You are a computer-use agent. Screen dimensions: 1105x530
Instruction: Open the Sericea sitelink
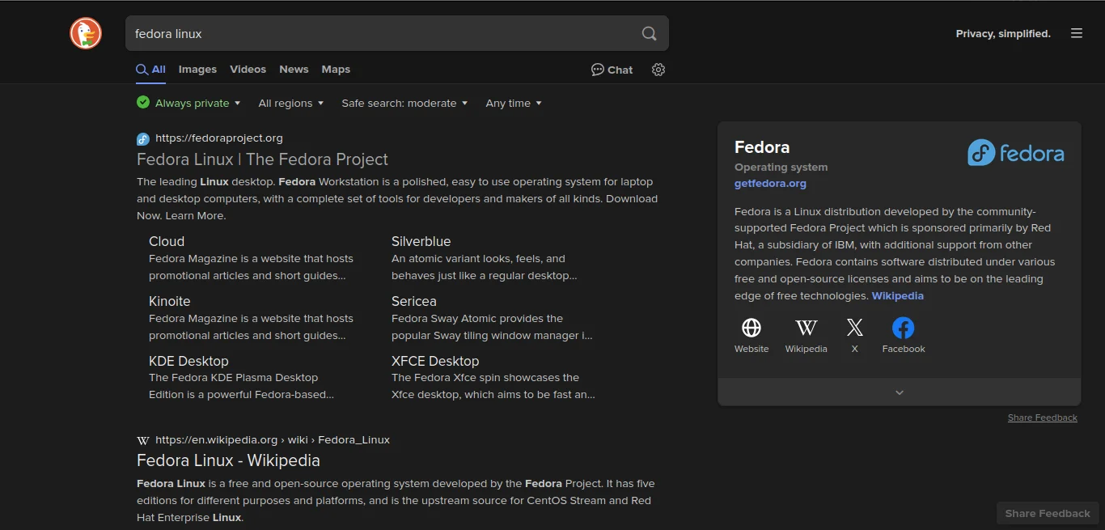point(414,301)
